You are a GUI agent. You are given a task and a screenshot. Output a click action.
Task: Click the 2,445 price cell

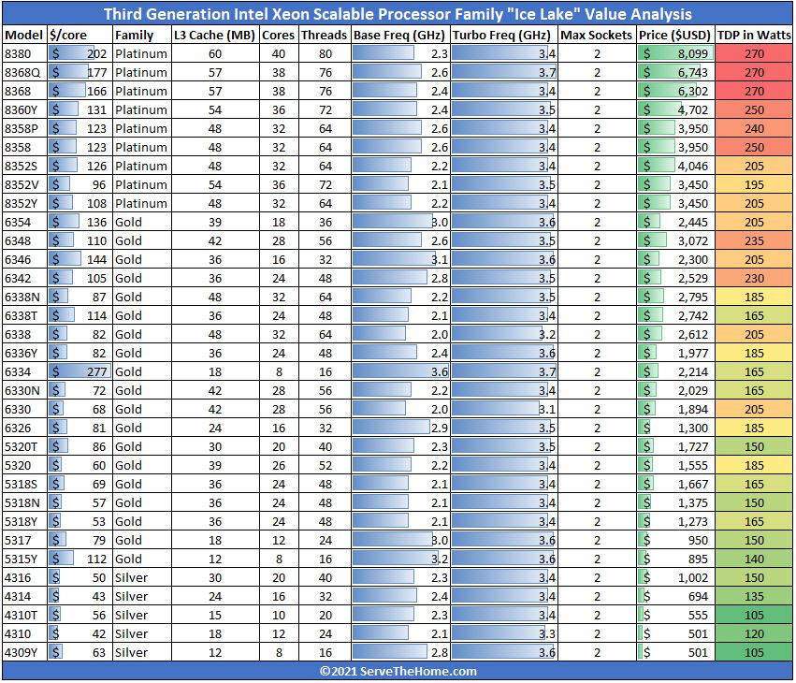pyautogui.click(x=675, y=222)
